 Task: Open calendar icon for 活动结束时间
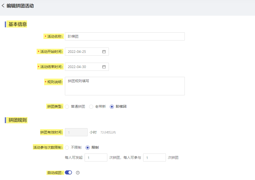click(x=104, y=67)
